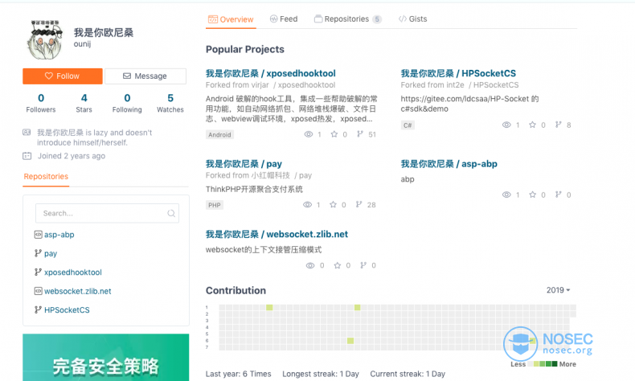
Task: Open the 2019 year dropdown
Action: (558, 290)
